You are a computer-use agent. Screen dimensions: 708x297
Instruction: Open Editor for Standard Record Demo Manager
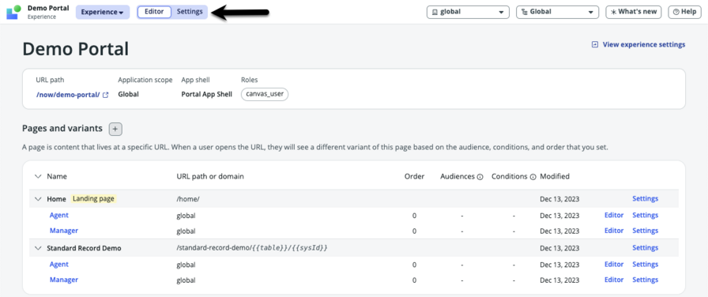[x=614, y=280]
